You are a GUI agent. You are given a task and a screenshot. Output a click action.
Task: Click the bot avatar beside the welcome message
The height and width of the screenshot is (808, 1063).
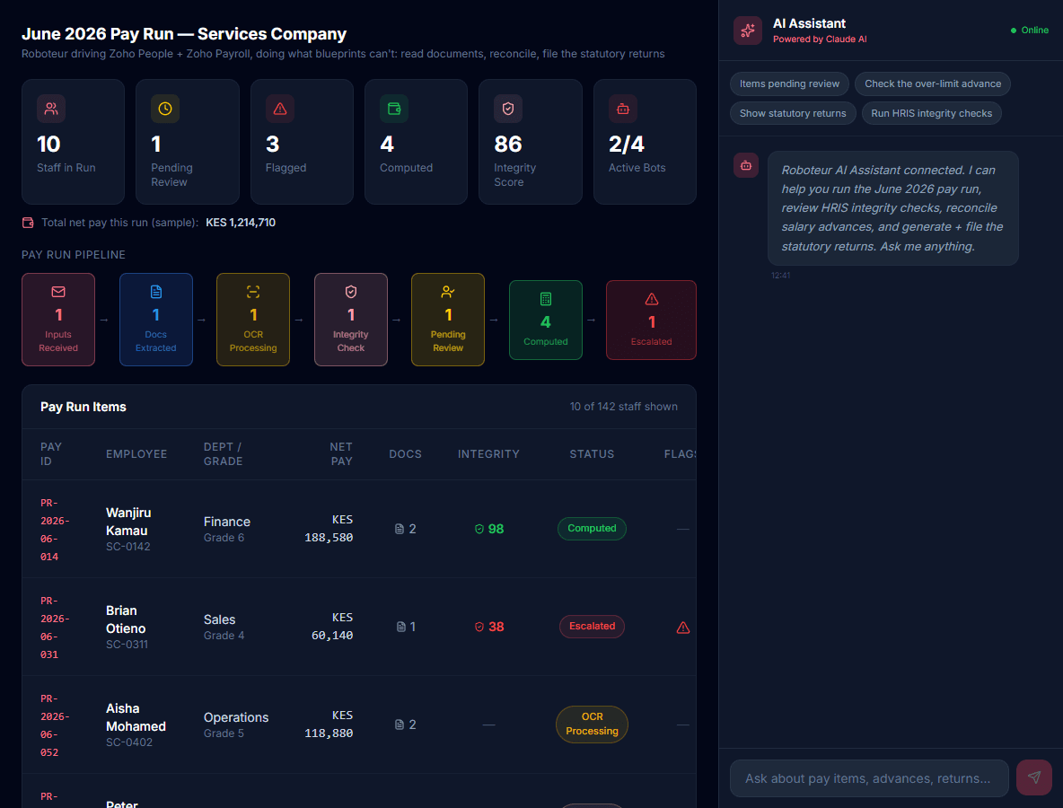click(746, 164)
